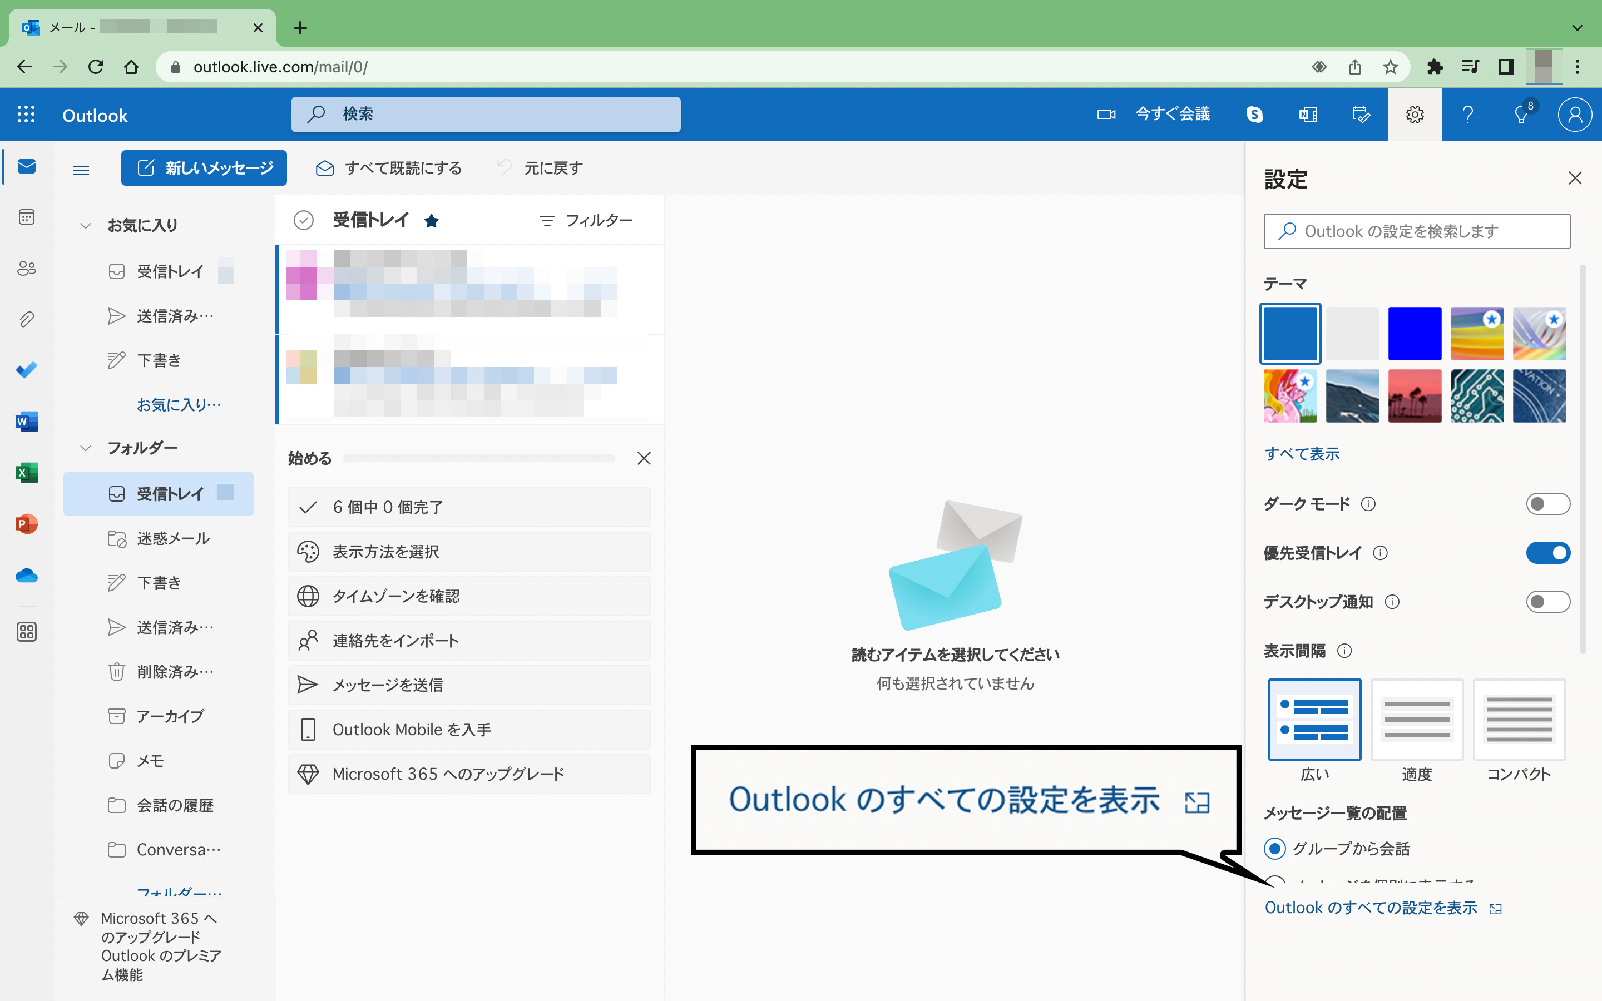Open Chrome tab search chevron
This screenshot has height=1001, width=1602.
coord(1578,28)
